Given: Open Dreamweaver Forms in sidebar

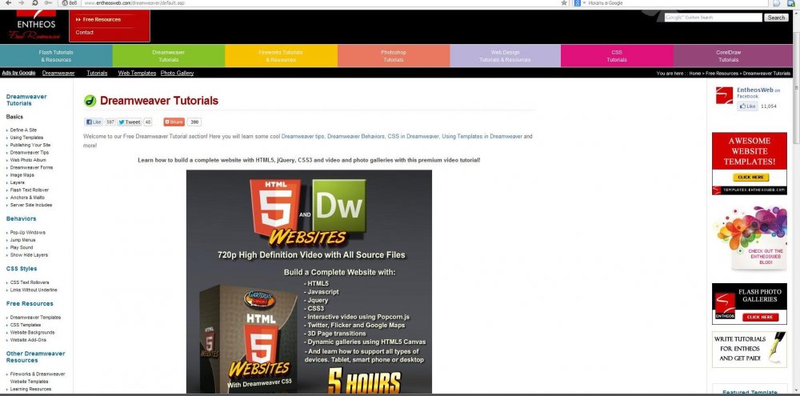Looking at the screenshot, I should click(x=32, y=167).
